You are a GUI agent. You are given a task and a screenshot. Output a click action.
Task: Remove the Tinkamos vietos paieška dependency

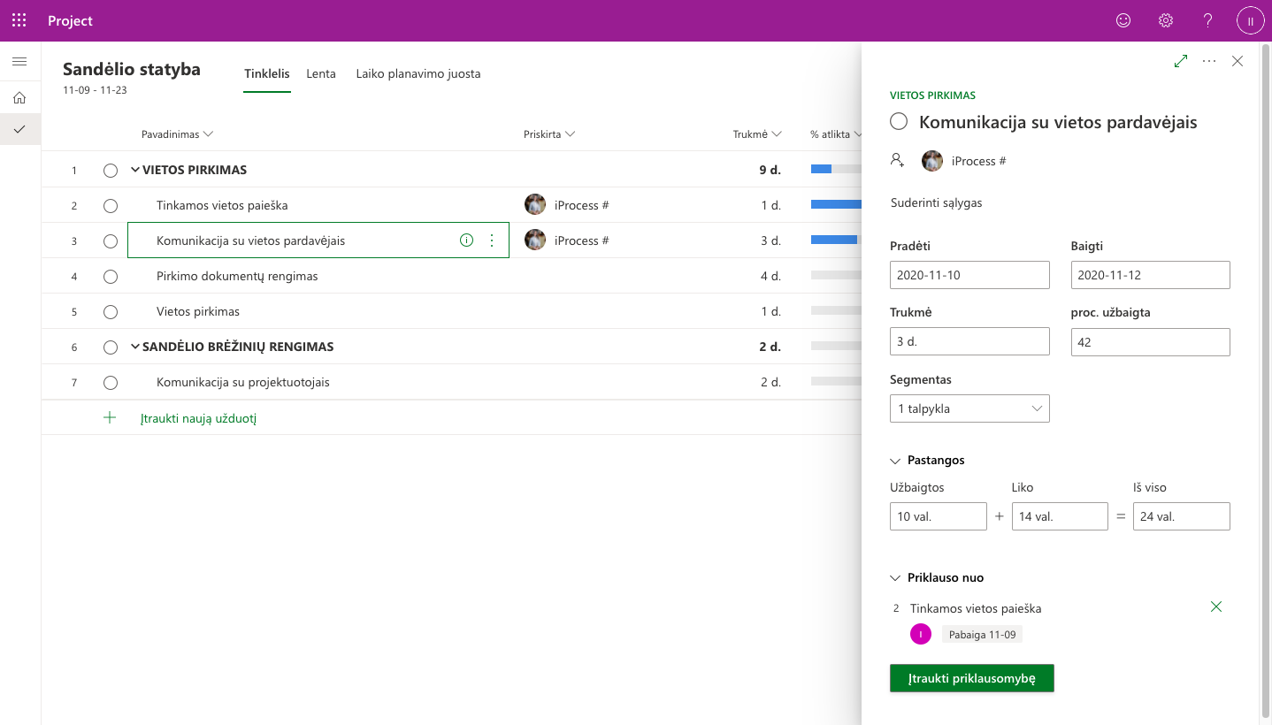(1215, 607)
